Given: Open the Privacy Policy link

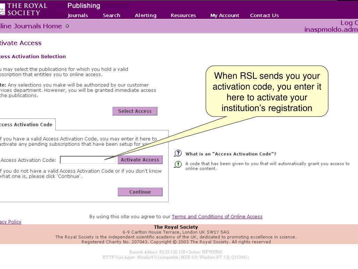Looking at the screenshot, I should (10, 222).
